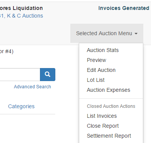Click the Invoices Generated status label
The image size is (151, 143).
tap(124, 8)
